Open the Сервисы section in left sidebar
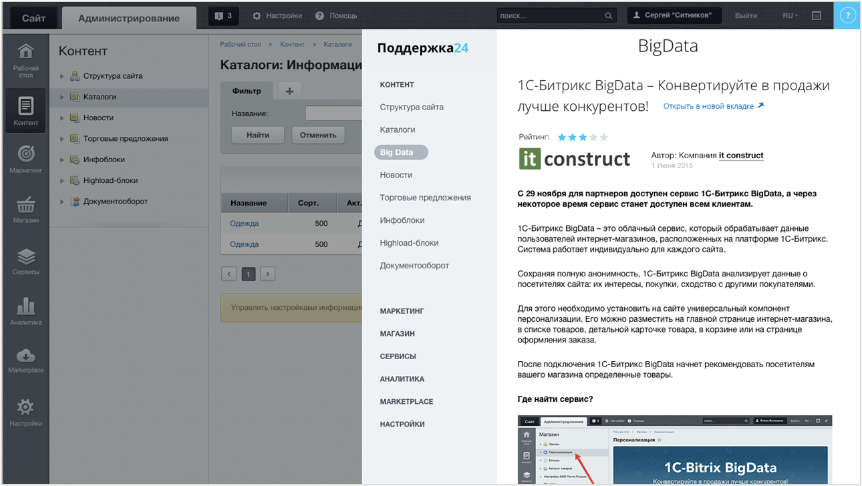The image size is (862, 486). click(x=25, y=261)
